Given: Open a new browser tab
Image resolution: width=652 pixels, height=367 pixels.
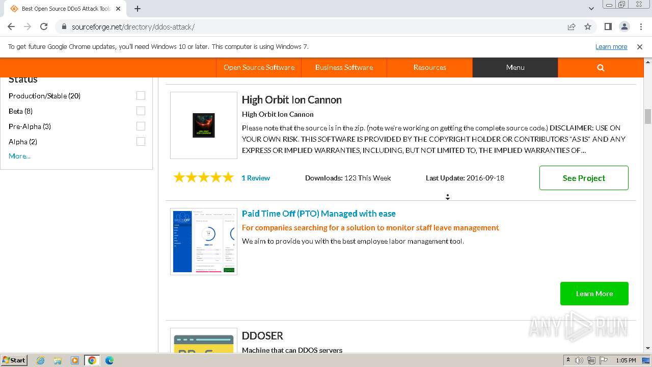Looking at the screenshot, I should coord(138,9).
